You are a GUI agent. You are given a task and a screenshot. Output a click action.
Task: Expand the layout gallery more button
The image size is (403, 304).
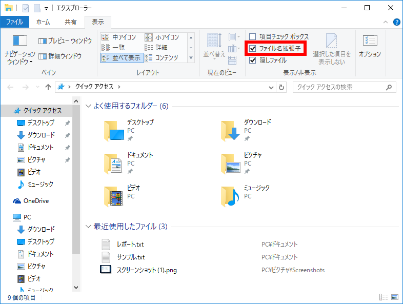click(x=191, y=58)
